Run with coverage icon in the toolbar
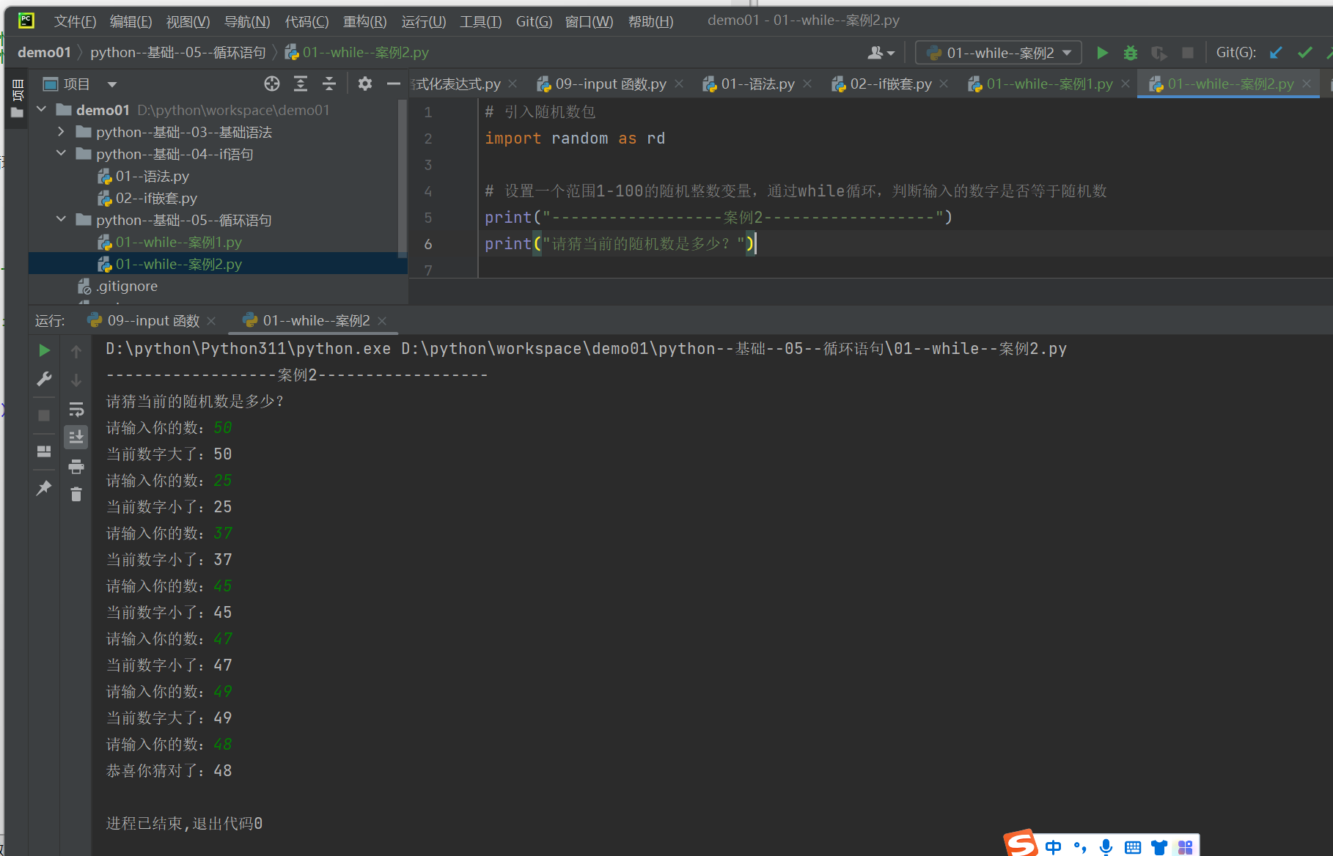The image size is (1333, 856). pyautogui.click(x=1159, y=53)
